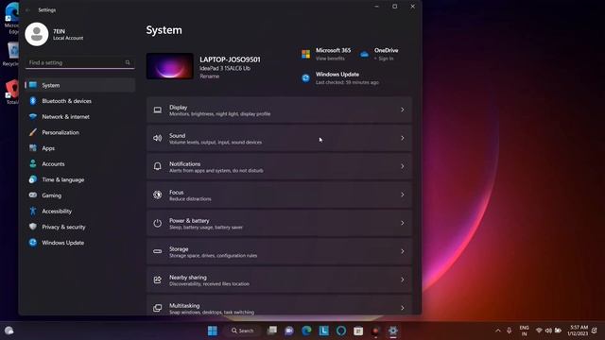The image size is (605, 340).
Task: Expand the Multitasking row chevron
Action: pyautogui.click(x=403, y=308)
